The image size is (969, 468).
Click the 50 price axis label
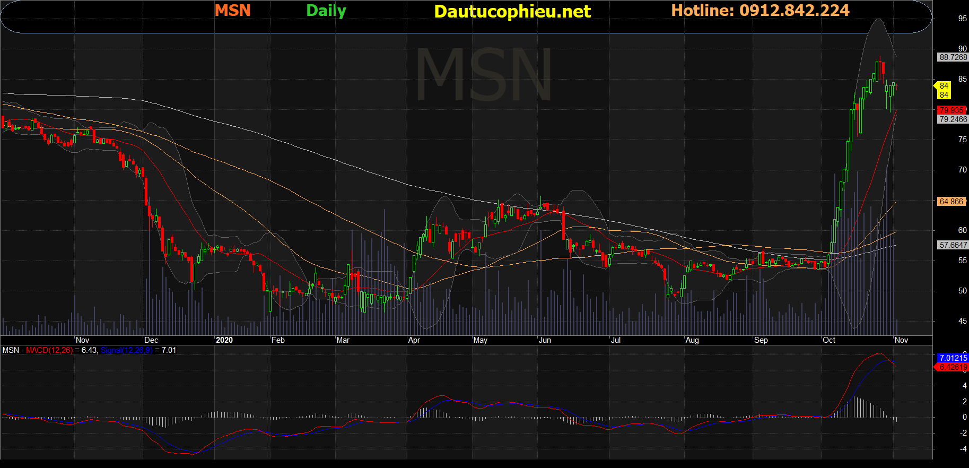coord(963,291)
